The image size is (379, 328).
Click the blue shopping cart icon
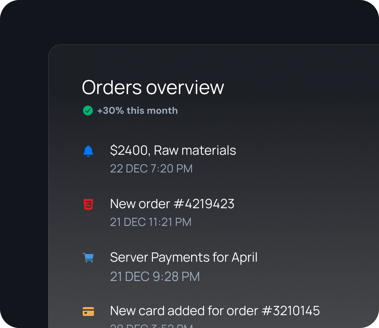[x=88, y=258]
